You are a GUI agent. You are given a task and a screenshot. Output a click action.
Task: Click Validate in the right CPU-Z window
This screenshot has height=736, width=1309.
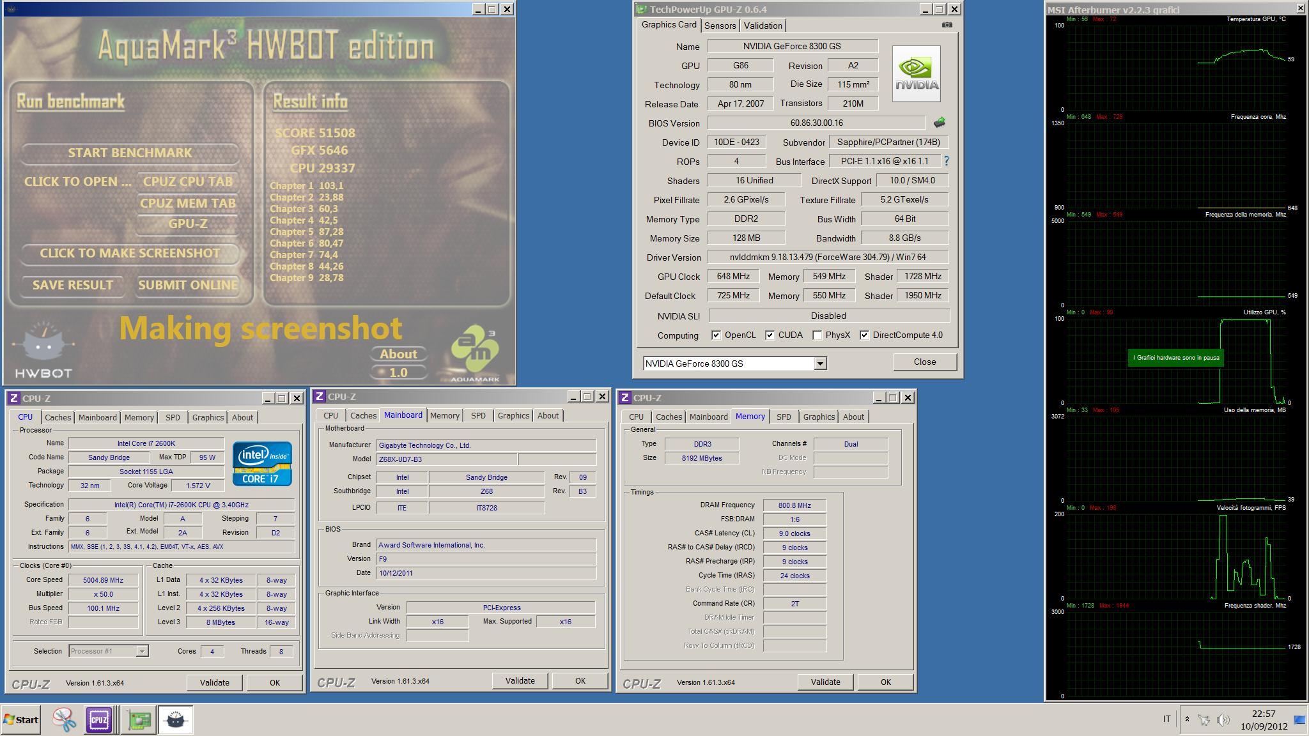point(825,682)
